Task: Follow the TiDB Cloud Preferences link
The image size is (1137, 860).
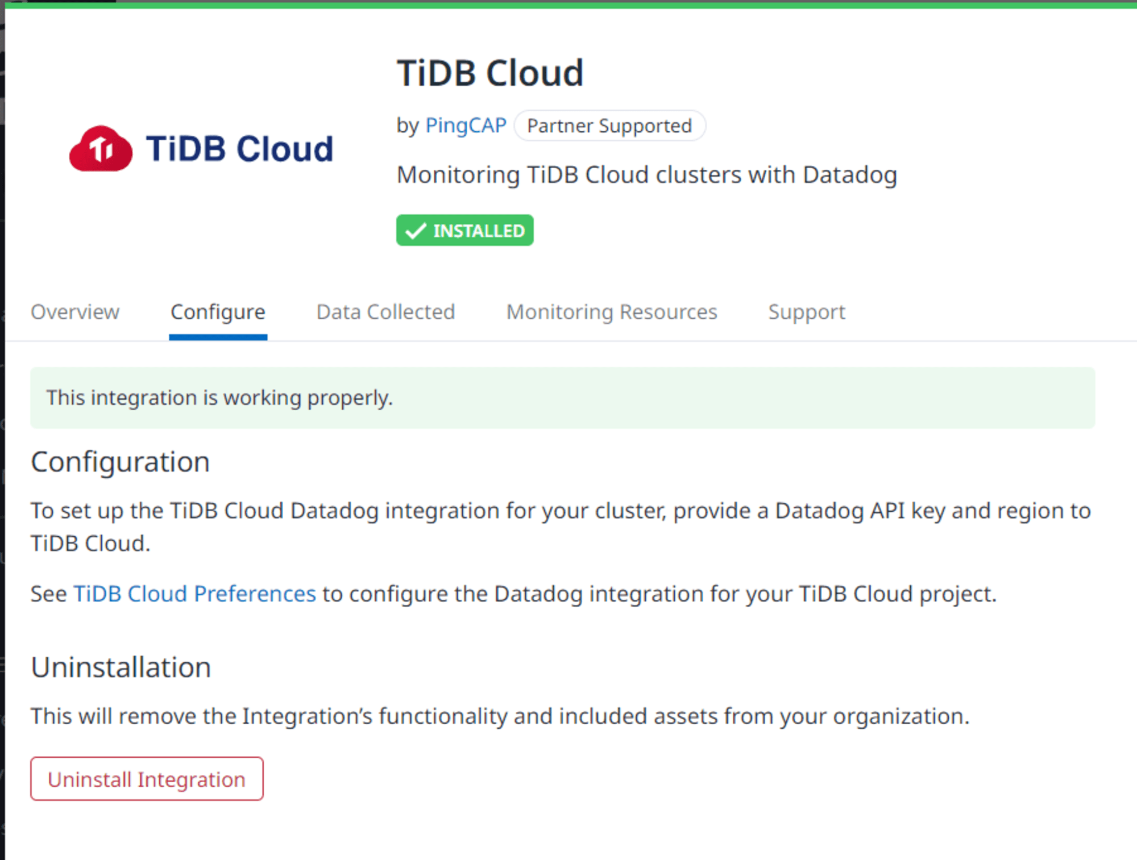Action: 194,594
